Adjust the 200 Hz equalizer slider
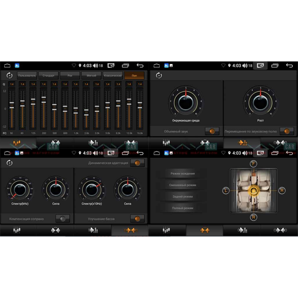Image resolution: width=298 pixels, height=298 pixels. pos(44,100)
